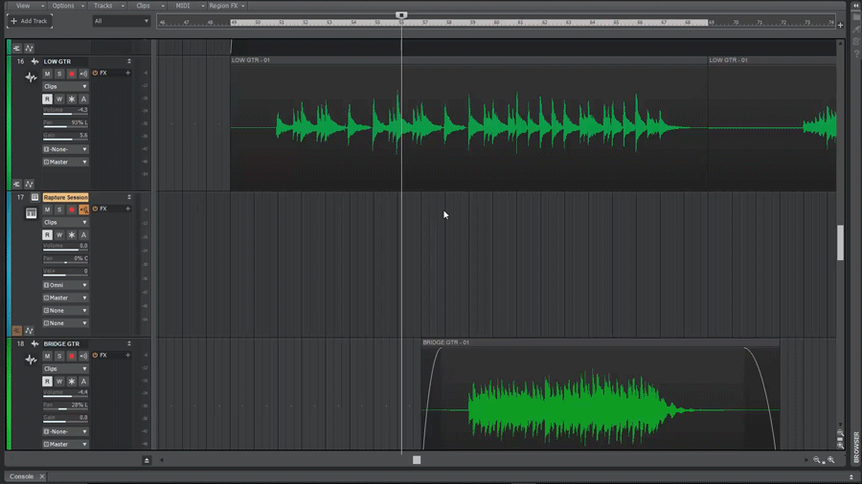The width and height of the screenshot is (862, 484).
Task: Adjust the LOW GTR Pan slider
Action: 65,123
